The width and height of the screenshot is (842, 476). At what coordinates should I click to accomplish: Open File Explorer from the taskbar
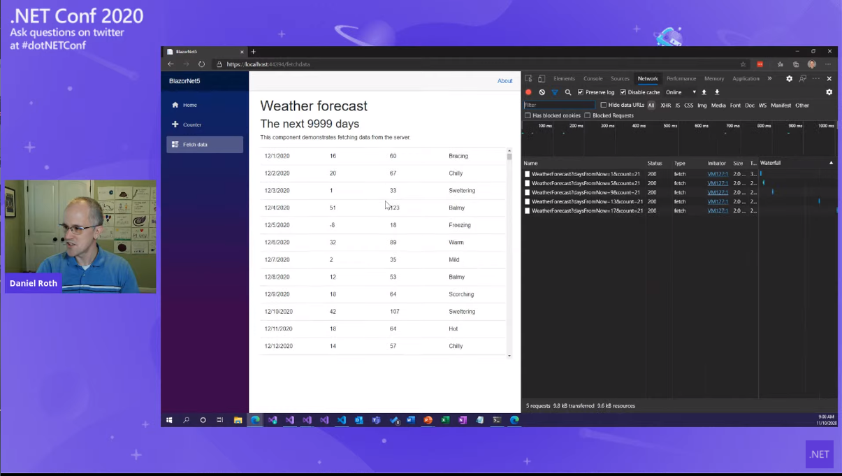(x=238, y=420)
